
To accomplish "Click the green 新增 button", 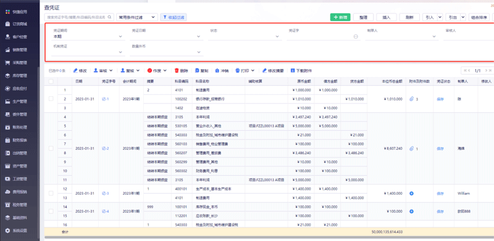I will point(340,17).
